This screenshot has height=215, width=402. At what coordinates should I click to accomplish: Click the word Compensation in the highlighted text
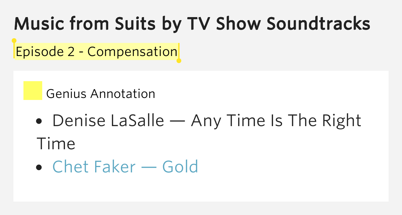point(132,52)
